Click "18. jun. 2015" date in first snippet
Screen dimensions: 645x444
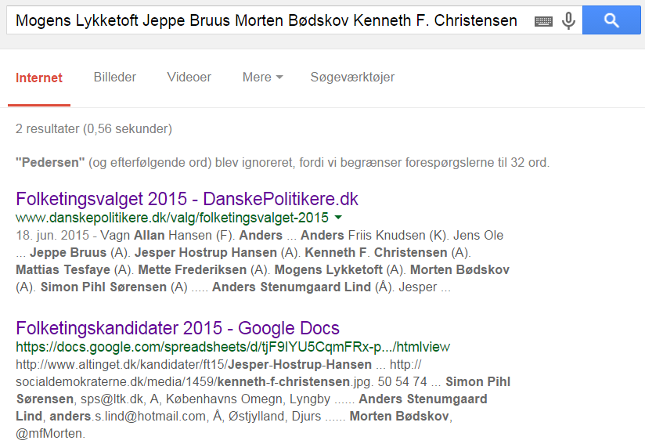[52, 235]
